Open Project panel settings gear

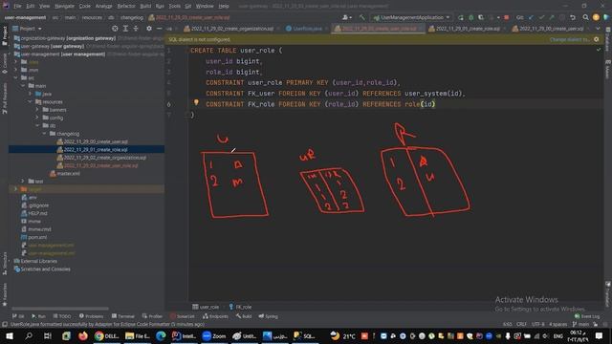pyautogui.click(x=149, y=29)
